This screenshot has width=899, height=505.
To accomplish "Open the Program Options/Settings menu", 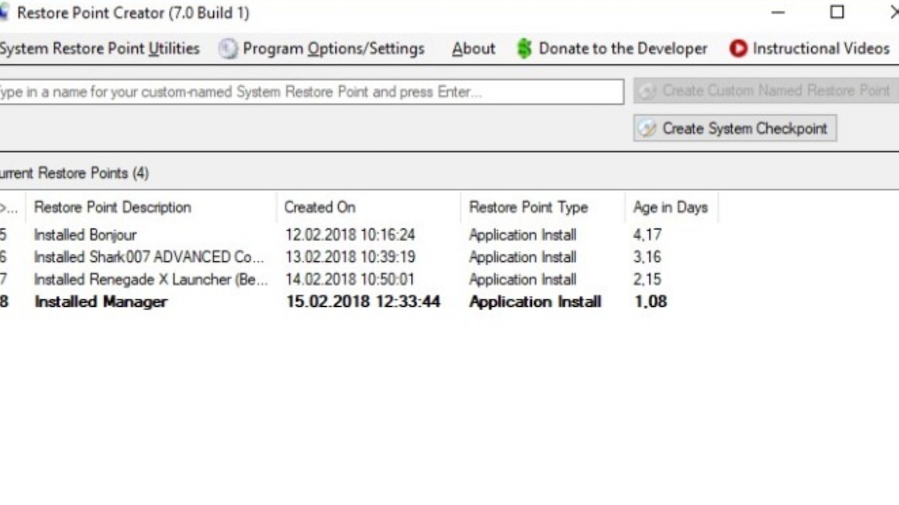I will (333, 48).
